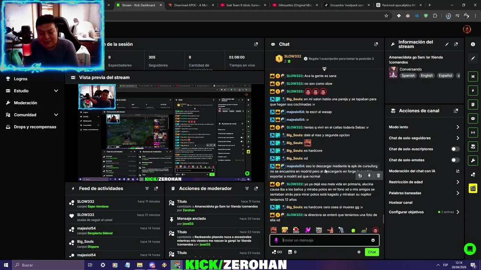Open chat settings gear icon

pos(359,252)
